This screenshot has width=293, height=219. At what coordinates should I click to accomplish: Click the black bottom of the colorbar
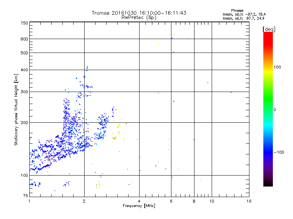tap(268, 184)
